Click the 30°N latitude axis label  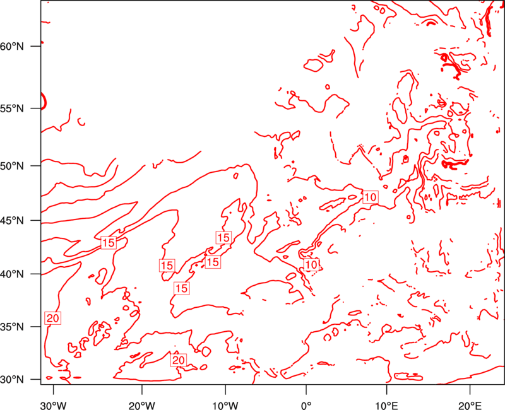[12, 380]
